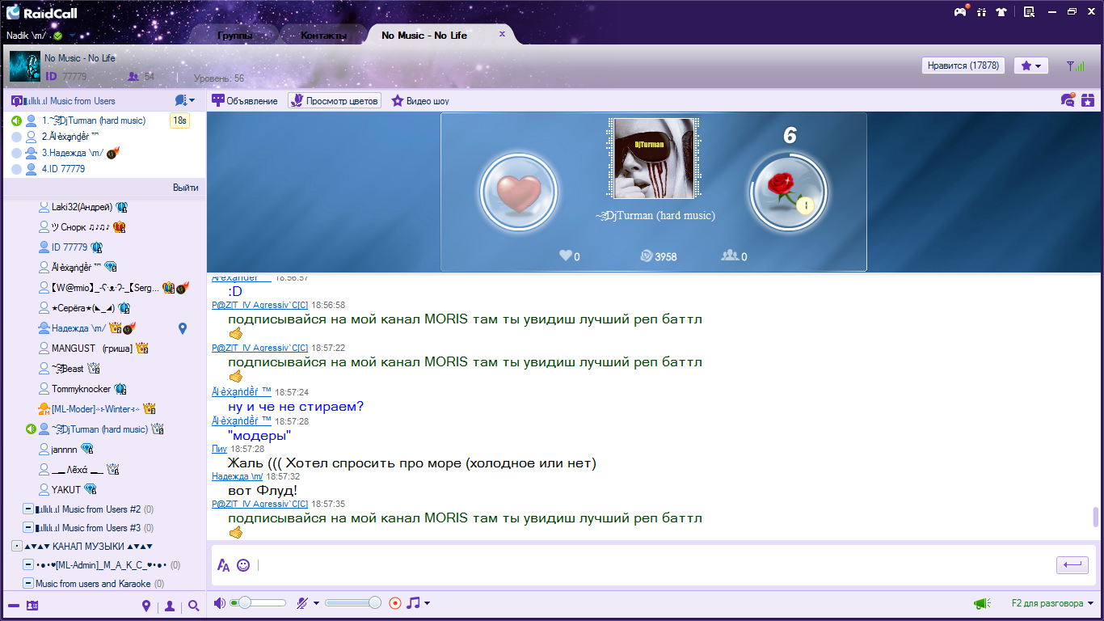This screenshot has width=1104, height=621.
Task: Select YAKUT in the member list
Action: pyautogui.click(x=66, y=490)
